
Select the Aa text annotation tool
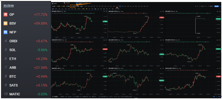(x=75, y=9)
